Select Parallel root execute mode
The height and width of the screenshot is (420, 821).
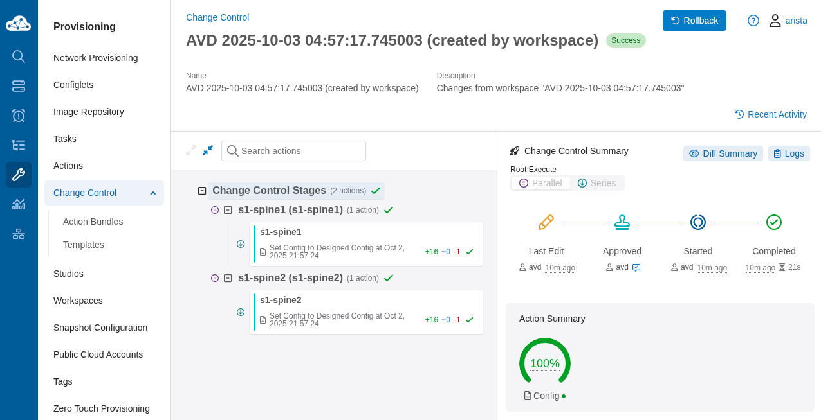coord(540,183)
